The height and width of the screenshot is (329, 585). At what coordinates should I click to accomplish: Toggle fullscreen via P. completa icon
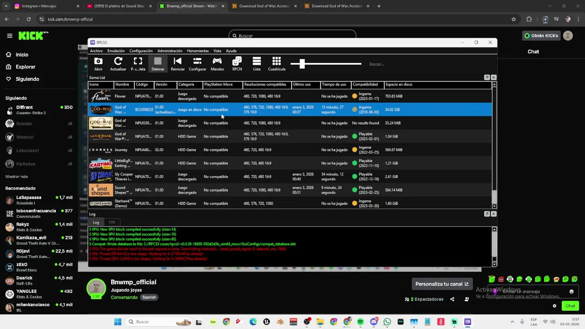click(138, 64)
